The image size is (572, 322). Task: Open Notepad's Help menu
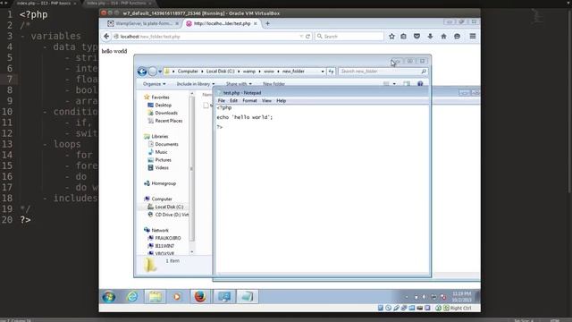pos(281,101)
